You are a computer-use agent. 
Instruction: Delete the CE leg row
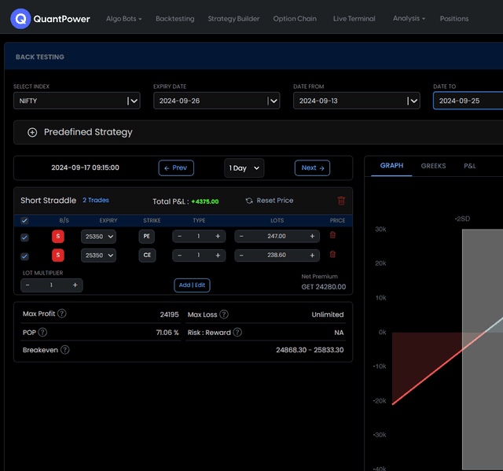tap(332, 255)
